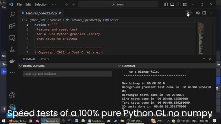Maximize the panel size with chevron
221x124 pixels.
click(204, 59)
